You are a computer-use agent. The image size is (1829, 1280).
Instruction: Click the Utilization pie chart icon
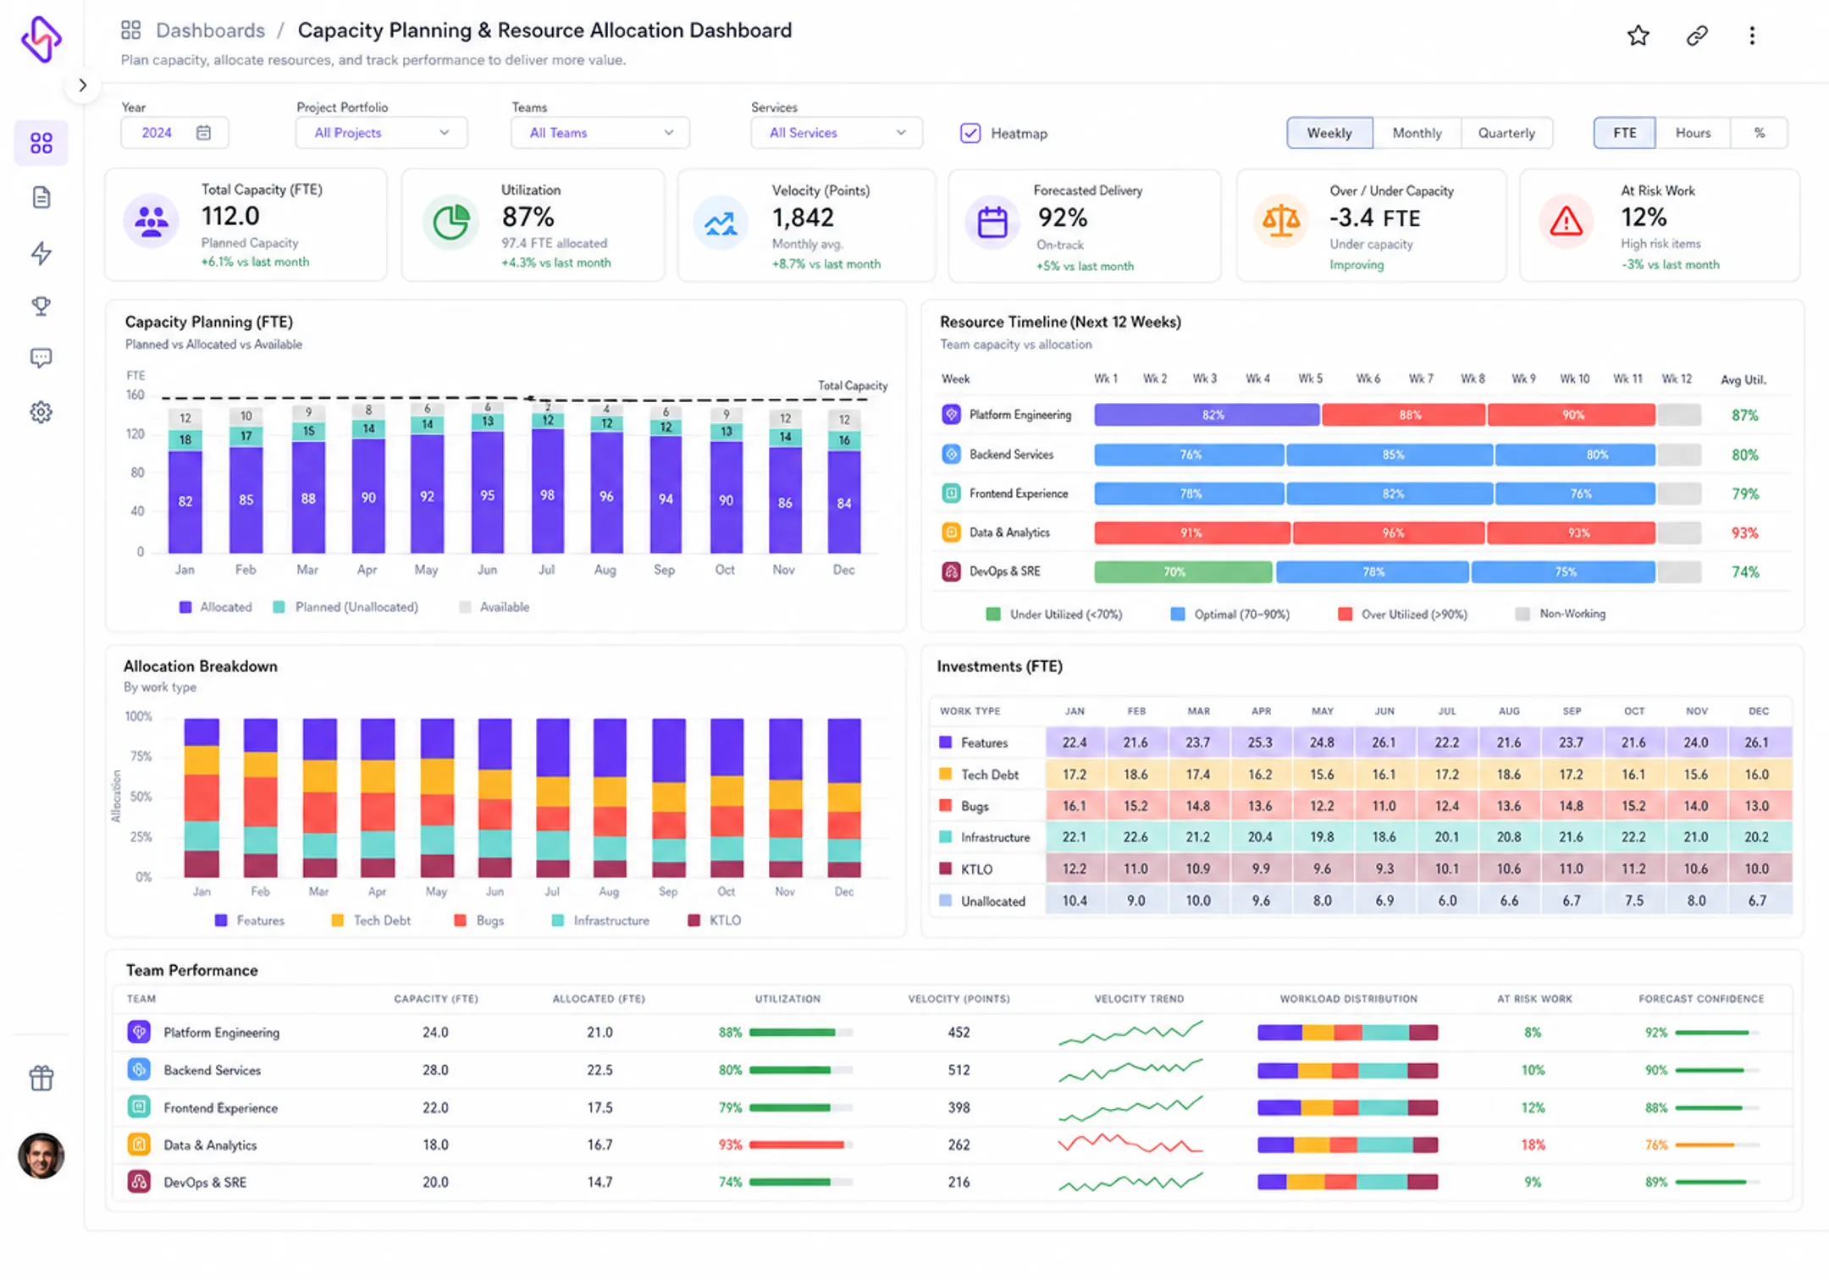pyautogui.click(x=450, y=222)
